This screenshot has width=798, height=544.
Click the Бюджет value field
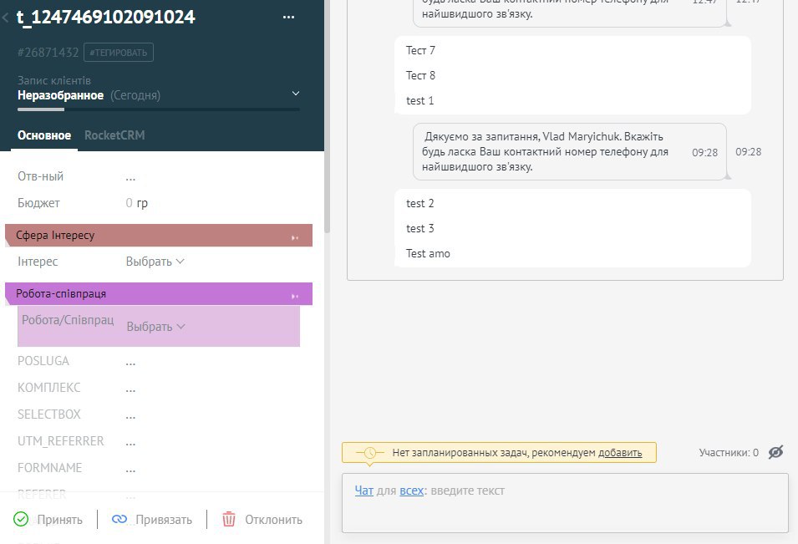[136, 203]
